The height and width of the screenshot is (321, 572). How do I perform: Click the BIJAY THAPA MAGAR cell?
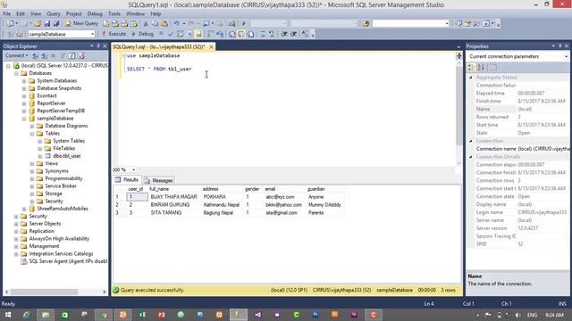174,197
